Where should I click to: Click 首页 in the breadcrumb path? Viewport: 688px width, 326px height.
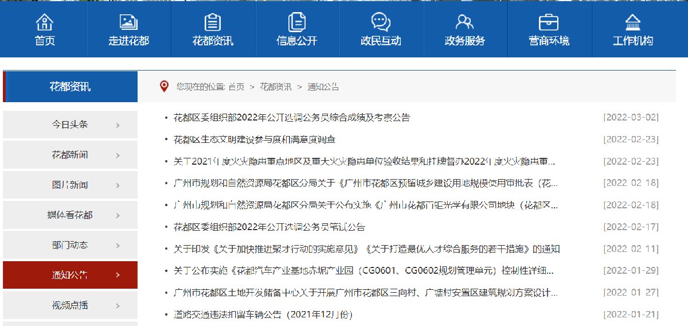click(236, 87)
